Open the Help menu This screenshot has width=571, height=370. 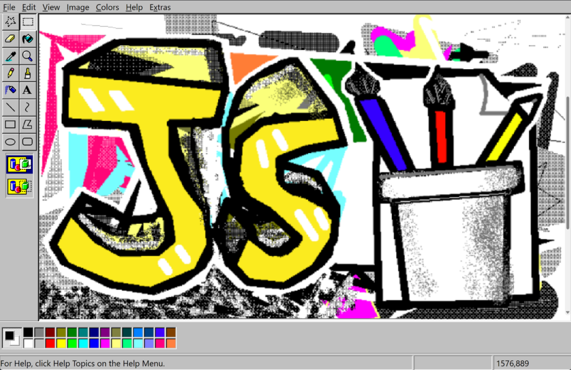[x=134, y=7]
